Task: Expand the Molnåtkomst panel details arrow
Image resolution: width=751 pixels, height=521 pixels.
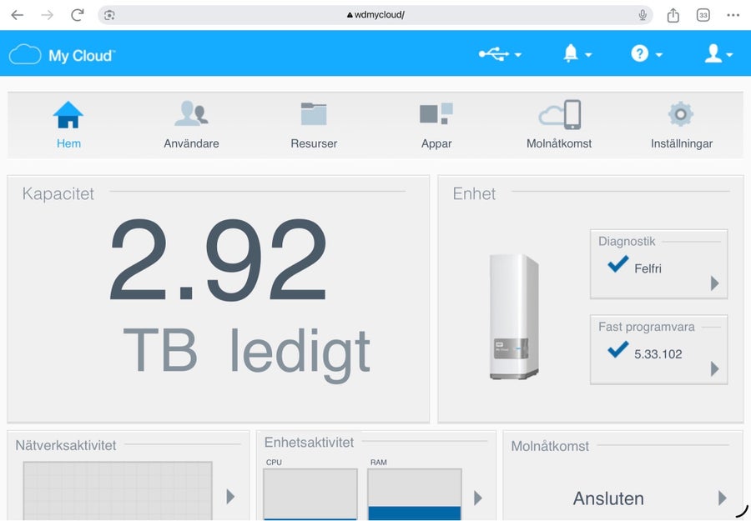Action: (723, 498)
